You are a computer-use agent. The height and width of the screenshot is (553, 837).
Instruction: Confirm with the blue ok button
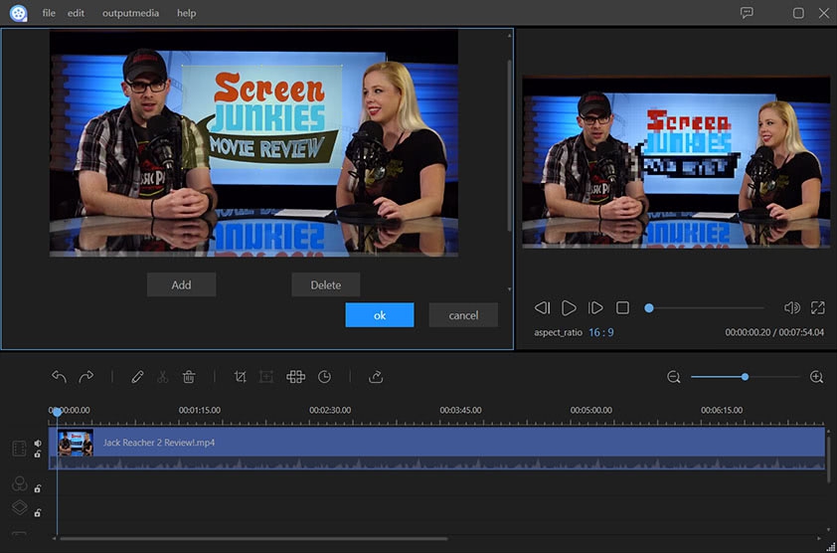click(x=380, y=315)
